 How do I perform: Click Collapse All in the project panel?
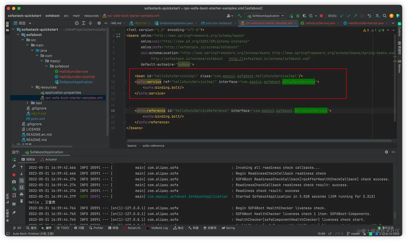[x=90, y=23]
